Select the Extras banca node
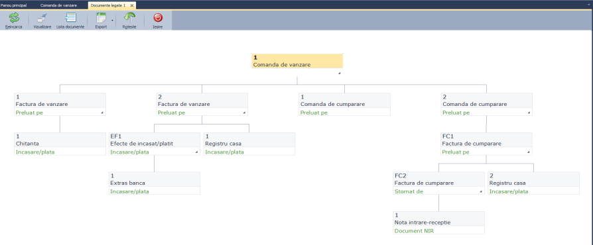The image size is (593, 245). pyautogui.click(x=155, y=183)
